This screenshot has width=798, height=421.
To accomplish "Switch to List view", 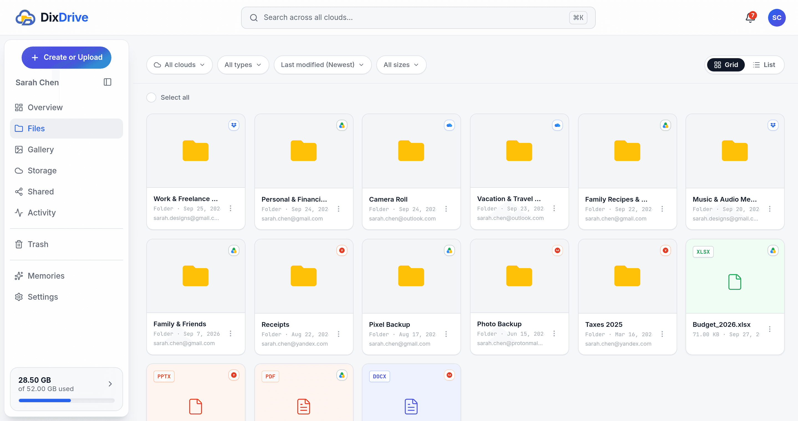I will (764, 65).
